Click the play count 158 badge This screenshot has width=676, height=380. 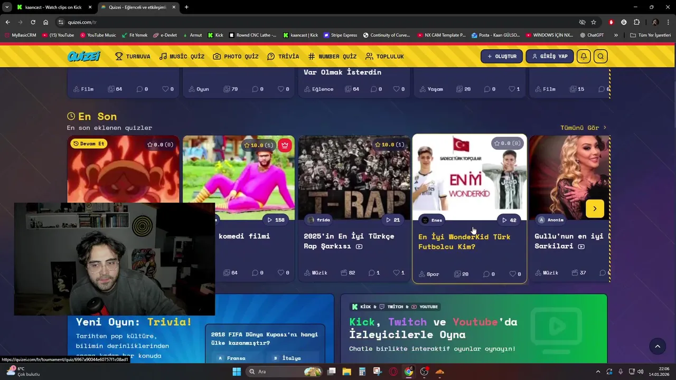(x=276, y=220)
